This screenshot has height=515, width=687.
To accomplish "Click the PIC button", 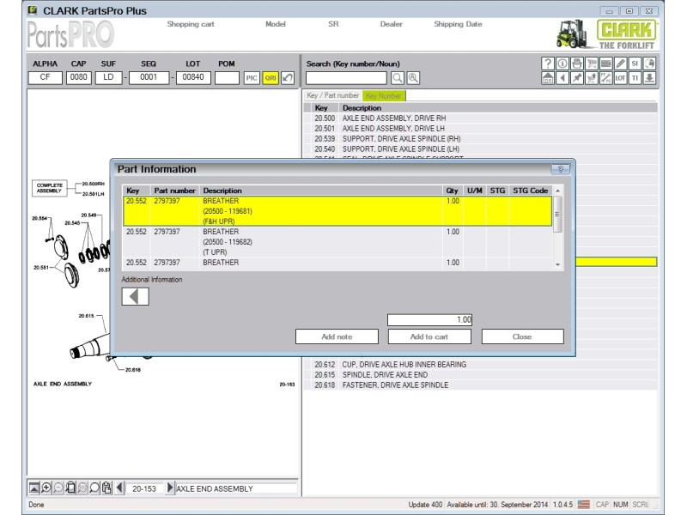I will coord(252,78).
